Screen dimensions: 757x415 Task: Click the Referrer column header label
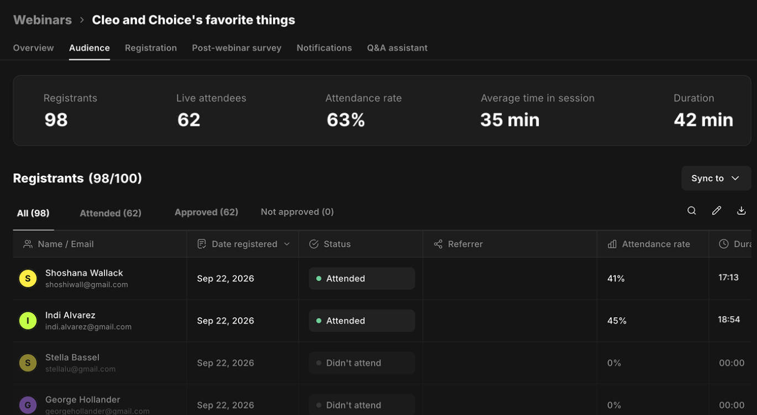click(x=465, y=244)
